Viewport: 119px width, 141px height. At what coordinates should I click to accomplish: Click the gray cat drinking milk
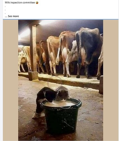click(x=63, y=94)
